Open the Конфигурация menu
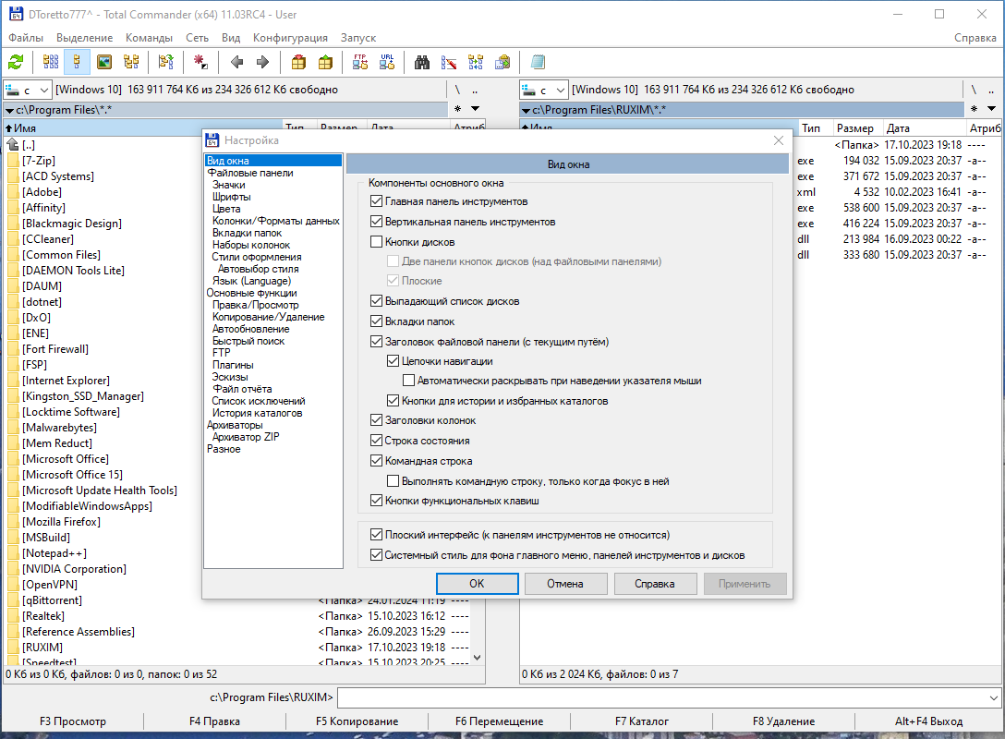Screen dimensions: 1005x739 290,38
